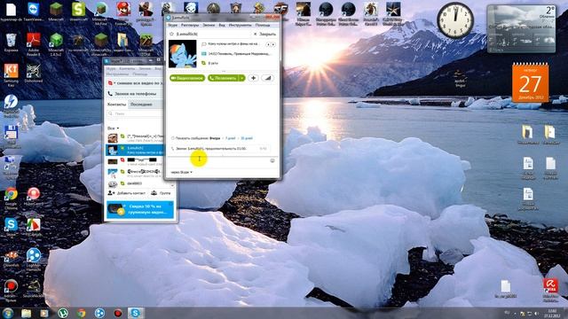568x319 pixels.
Task: Click the volume icon in the system tray
Action: tap(536, 313)
